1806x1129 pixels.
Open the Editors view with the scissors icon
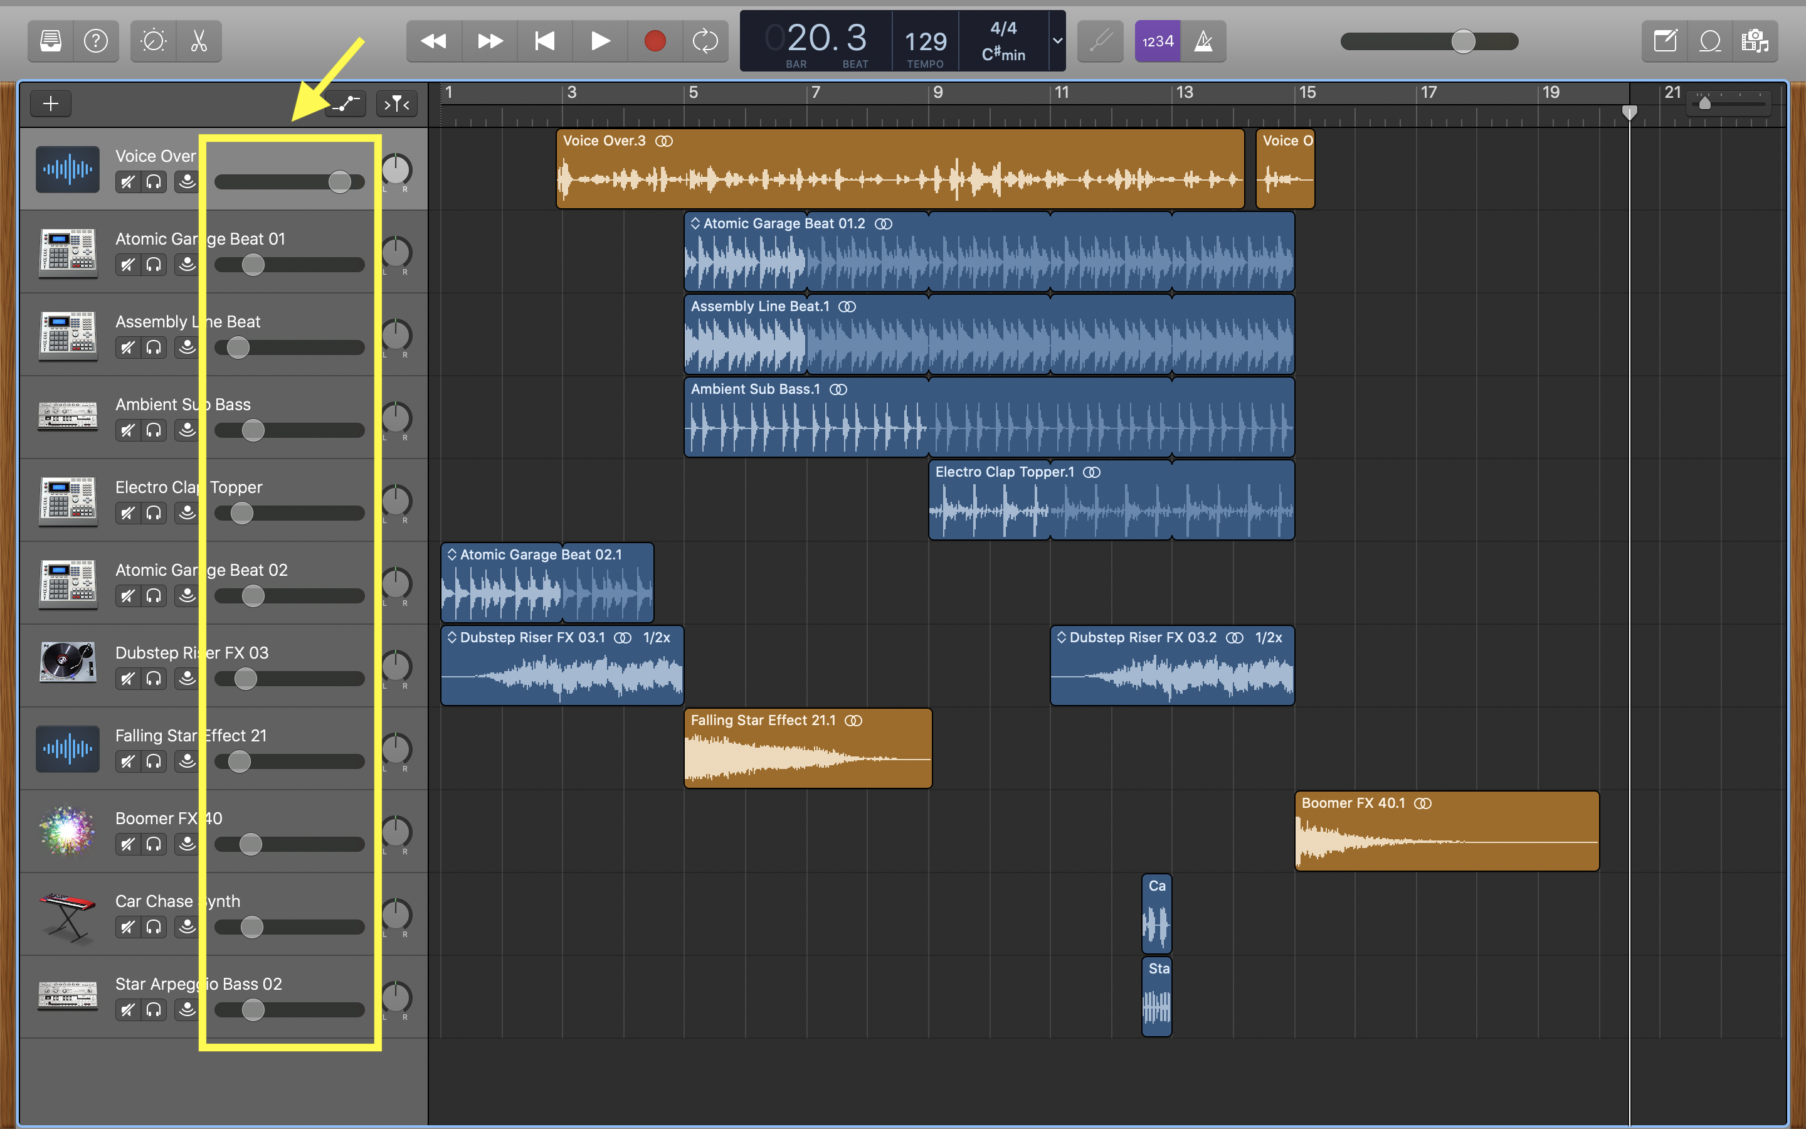(x=199, y=41)
